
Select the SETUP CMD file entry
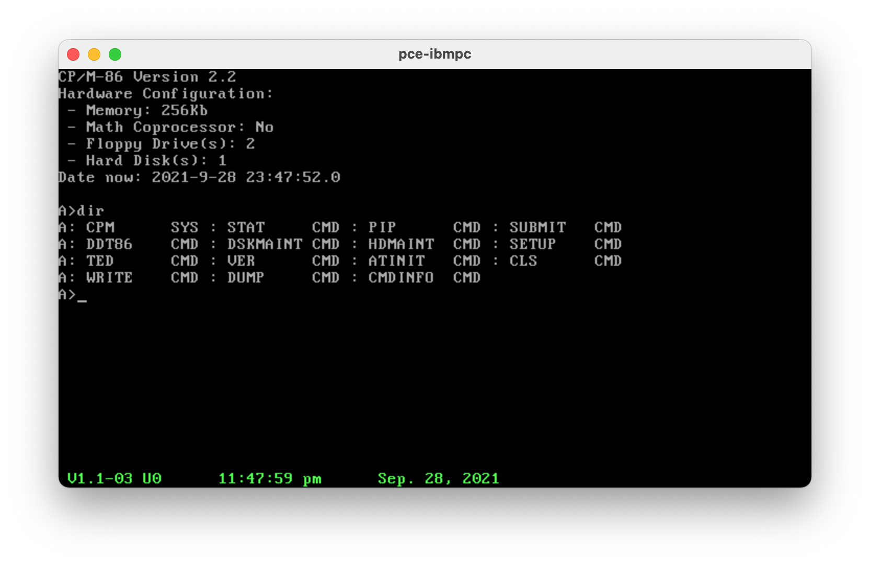tap(532, 244)
